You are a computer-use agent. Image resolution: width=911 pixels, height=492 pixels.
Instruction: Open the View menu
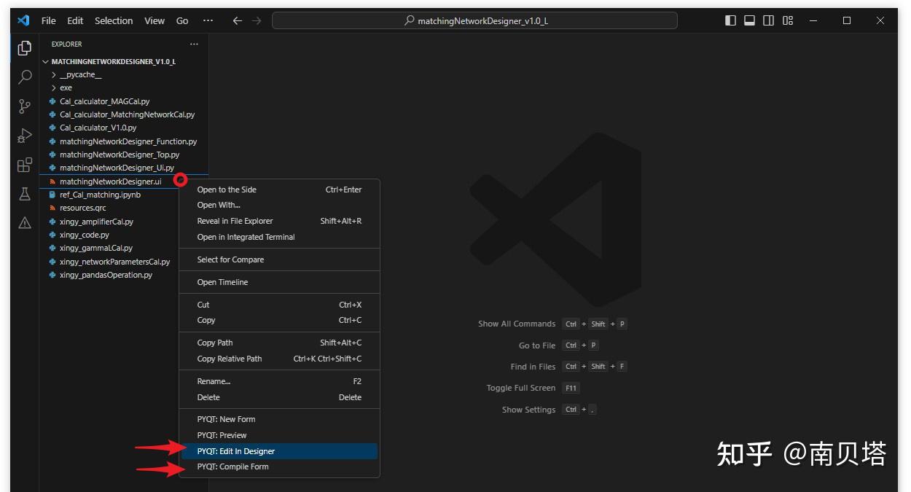click(155, 20)
